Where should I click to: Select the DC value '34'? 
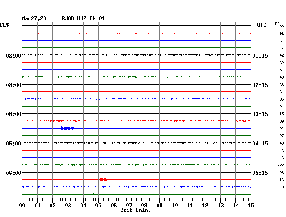point(282,92)
